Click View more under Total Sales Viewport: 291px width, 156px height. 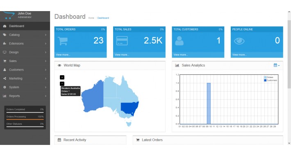pos(122,55)
